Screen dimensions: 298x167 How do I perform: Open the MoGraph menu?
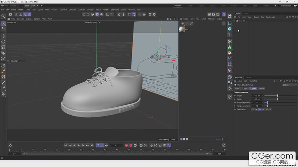pyautogui.click(x=63, y=10)
